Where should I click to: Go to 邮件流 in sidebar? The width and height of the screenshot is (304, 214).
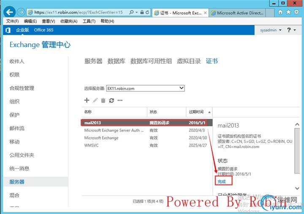click(x=17, y=128)
